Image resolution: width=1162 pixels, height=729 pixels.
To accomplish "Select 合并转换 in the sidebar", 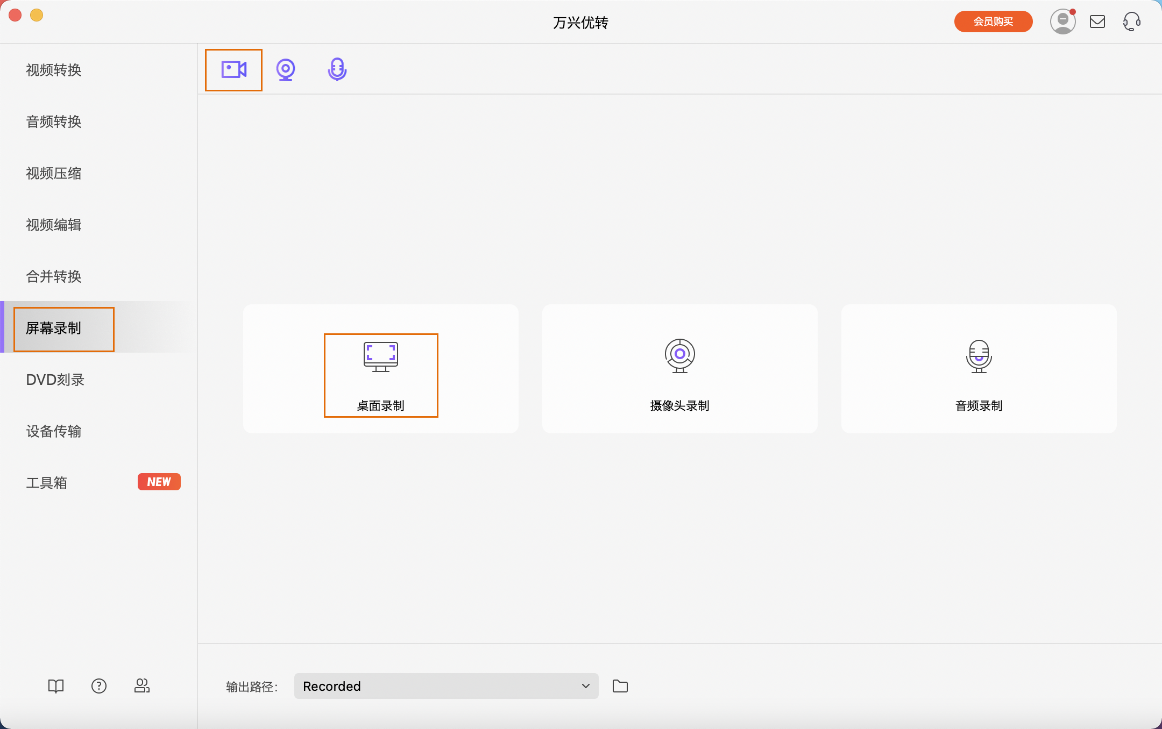I will pyautogui.click(x=54, y=276).
